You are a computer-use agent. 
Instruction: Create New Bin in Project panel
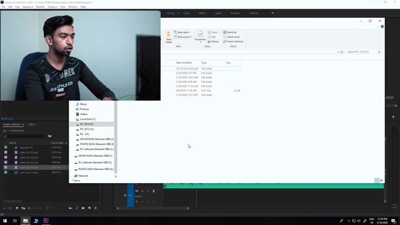[83, 208]
